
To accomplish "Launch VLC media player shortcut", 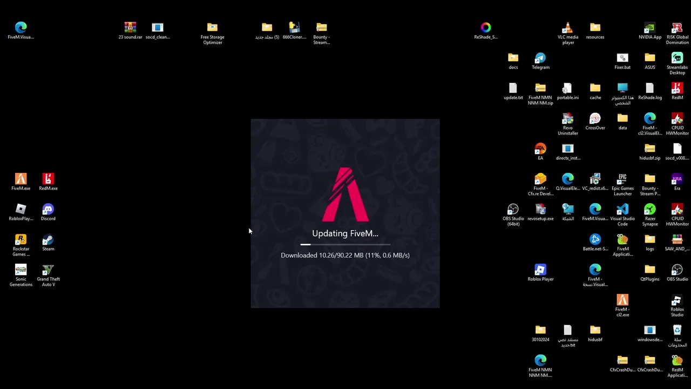I will (x=568, y=33).
